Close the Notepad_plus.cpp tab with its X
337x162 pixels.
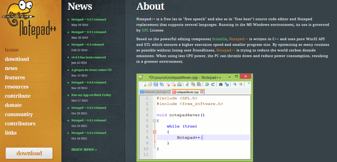[x=169, y=92]
